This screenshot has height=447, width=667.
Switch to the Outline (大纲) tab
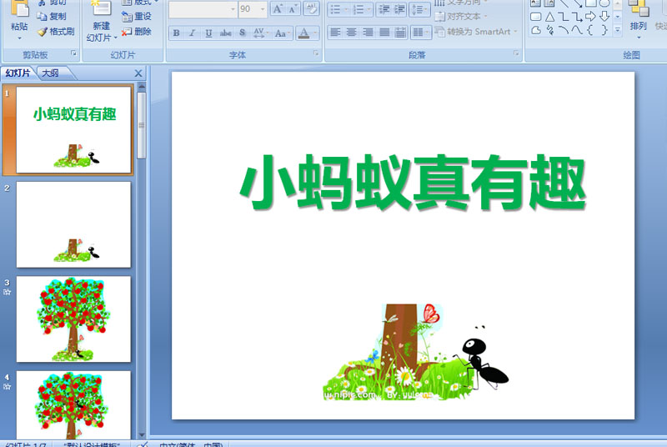pos(50,73)
